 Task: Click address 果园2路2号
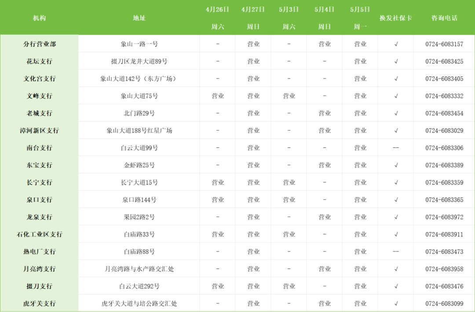coord(139,217)
